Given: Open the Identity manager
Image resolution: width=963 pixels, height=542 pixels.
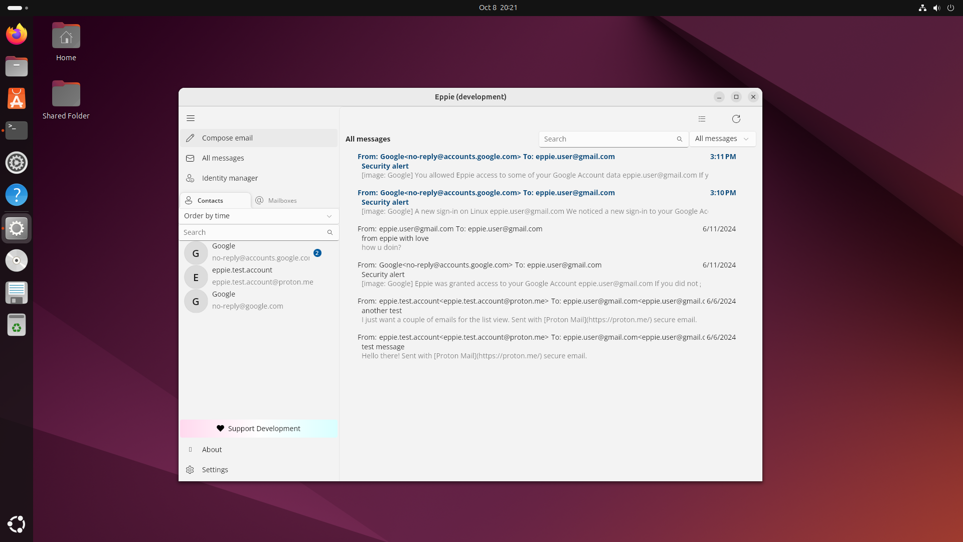Looking at the screenshot, I should click(x=230, y=178).
